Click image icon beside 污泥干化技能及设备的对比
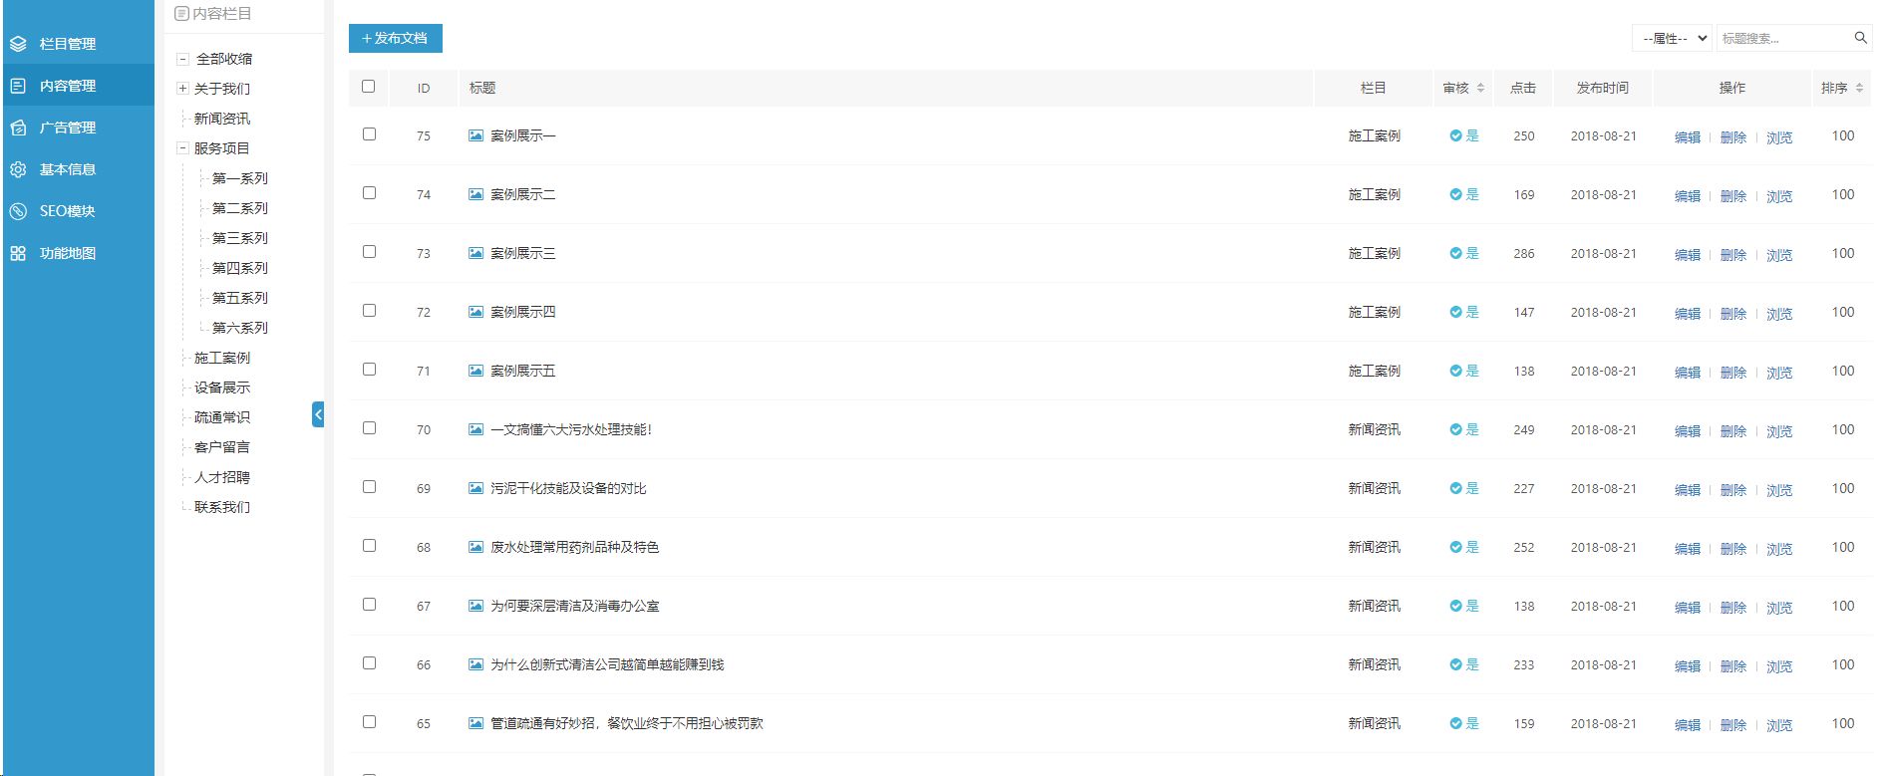The height and width of the screenshot is (776, 1884). click(475, 488)
